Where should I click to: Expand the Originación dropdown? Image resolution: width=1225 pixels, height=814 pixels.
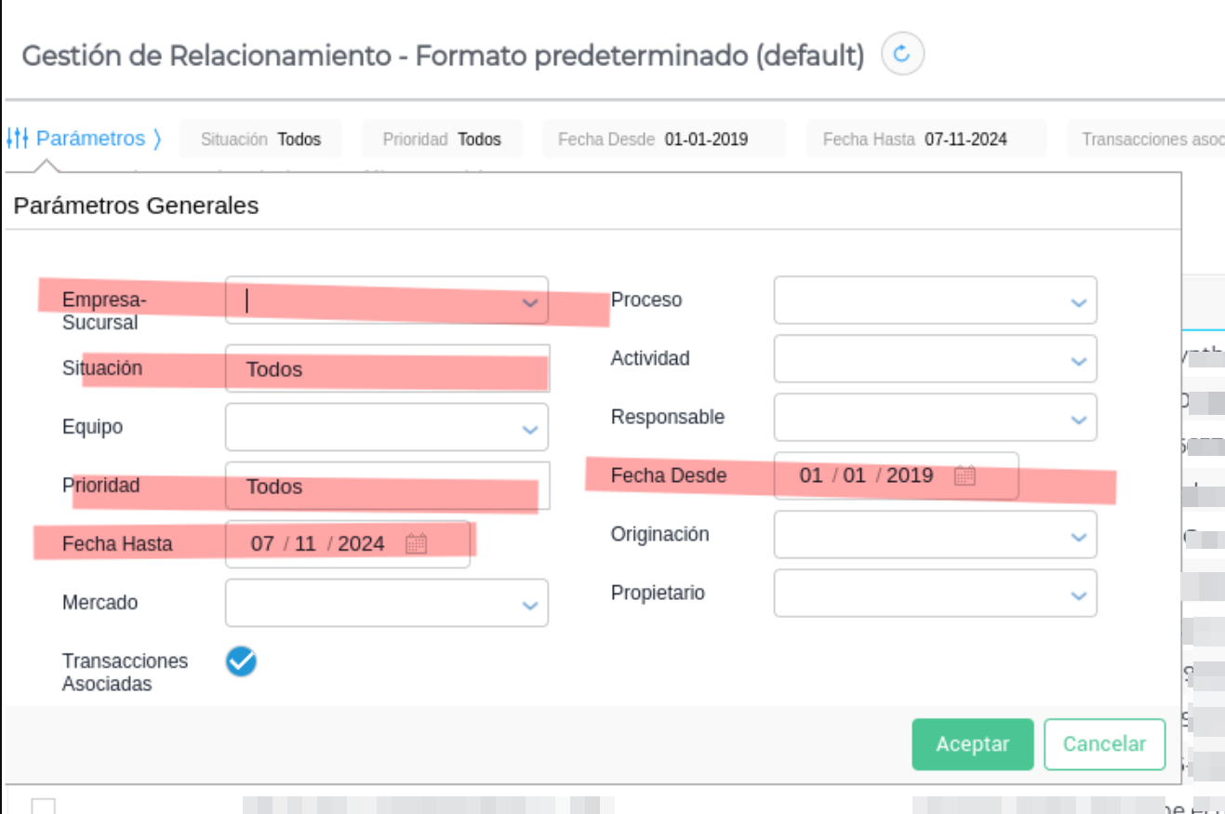coord(1078,536)
